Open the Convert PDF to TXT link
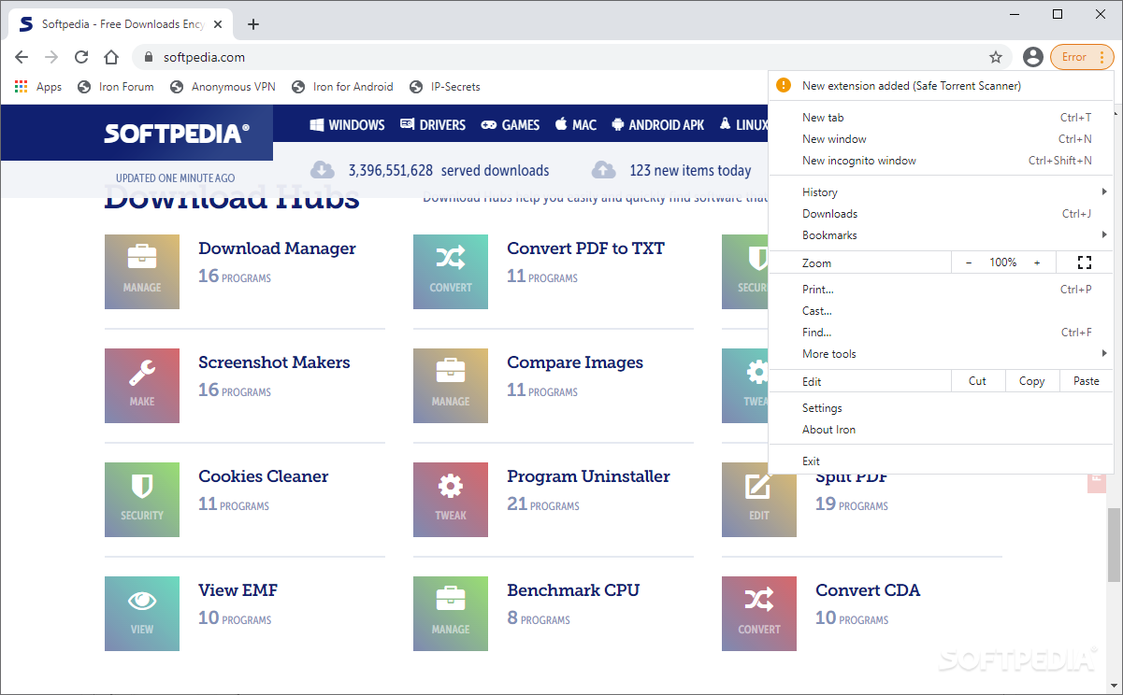Screen dimensions: 1123x695 click(x=585, y=248)
